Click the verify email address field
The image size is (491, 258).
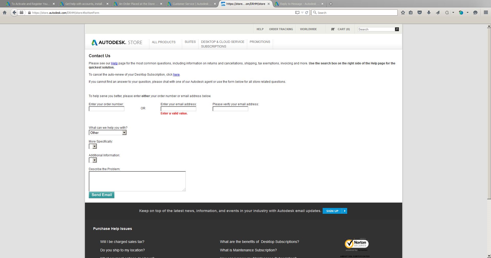(x=230, y=109)
